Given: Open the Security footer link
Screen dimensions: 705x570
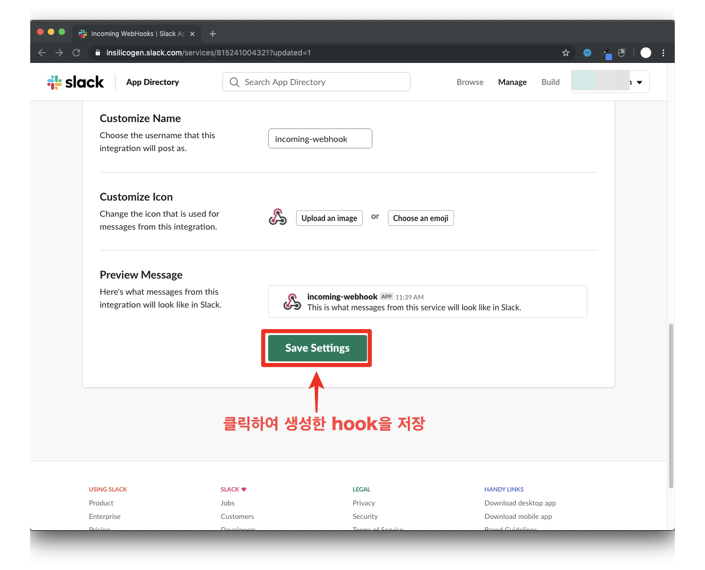Looking at the screenshot, I should (x=365, y=517).
